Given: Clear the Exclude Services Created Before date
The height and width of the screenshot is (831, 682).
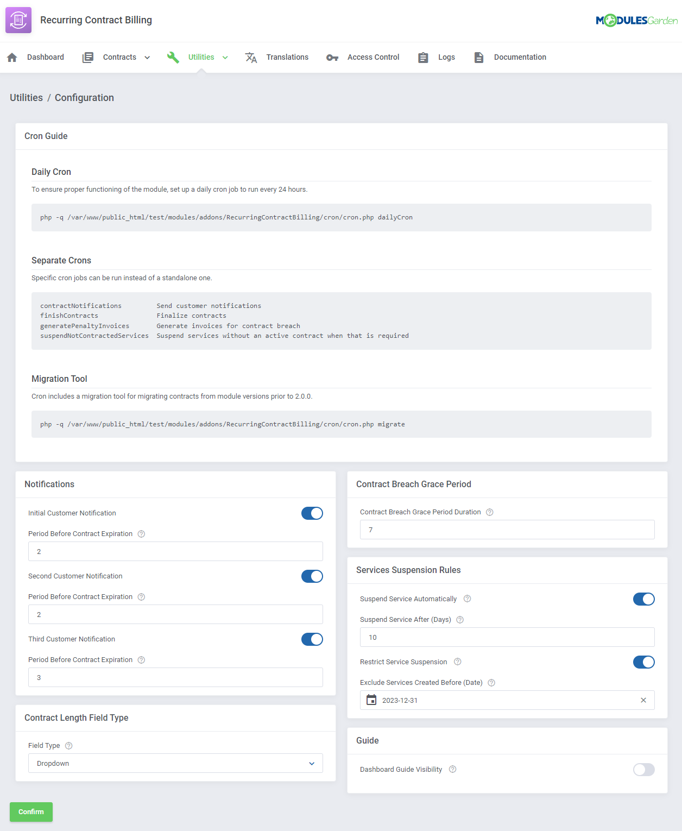Looking at the screenshot, I should (643, 700).
